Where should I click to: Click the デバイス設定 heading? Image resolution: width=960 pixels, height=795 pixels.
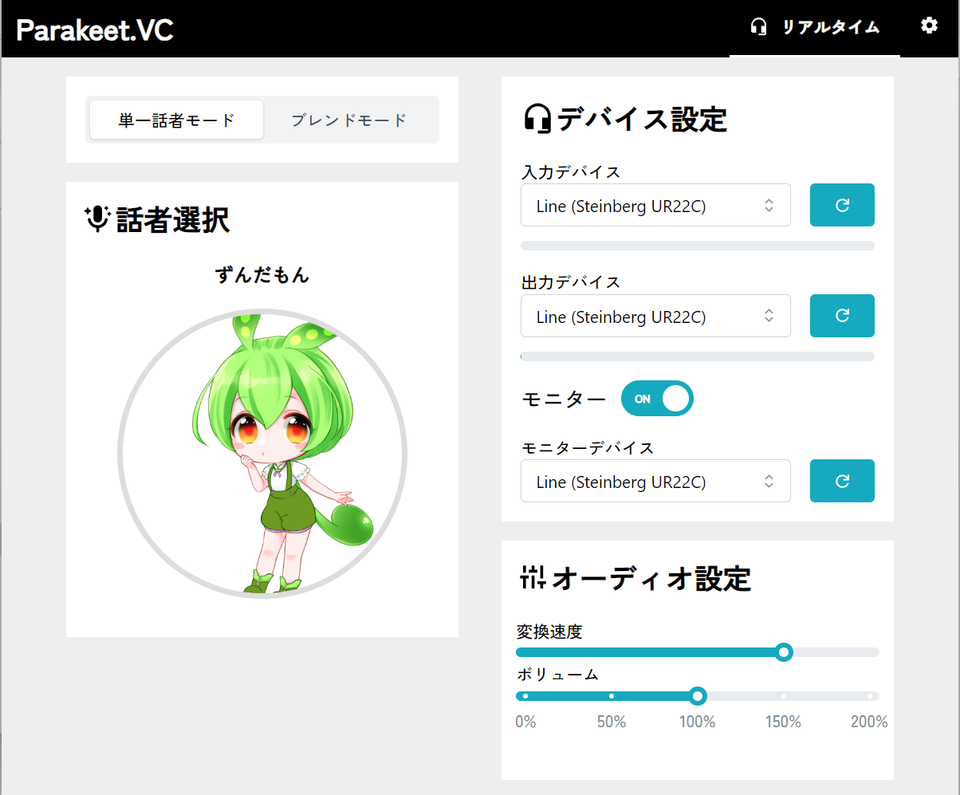click(642, 120)
